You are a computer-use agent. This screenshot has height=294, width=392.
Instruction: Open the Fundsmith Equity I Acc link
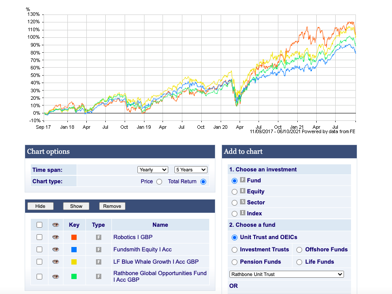coord(142,250)
